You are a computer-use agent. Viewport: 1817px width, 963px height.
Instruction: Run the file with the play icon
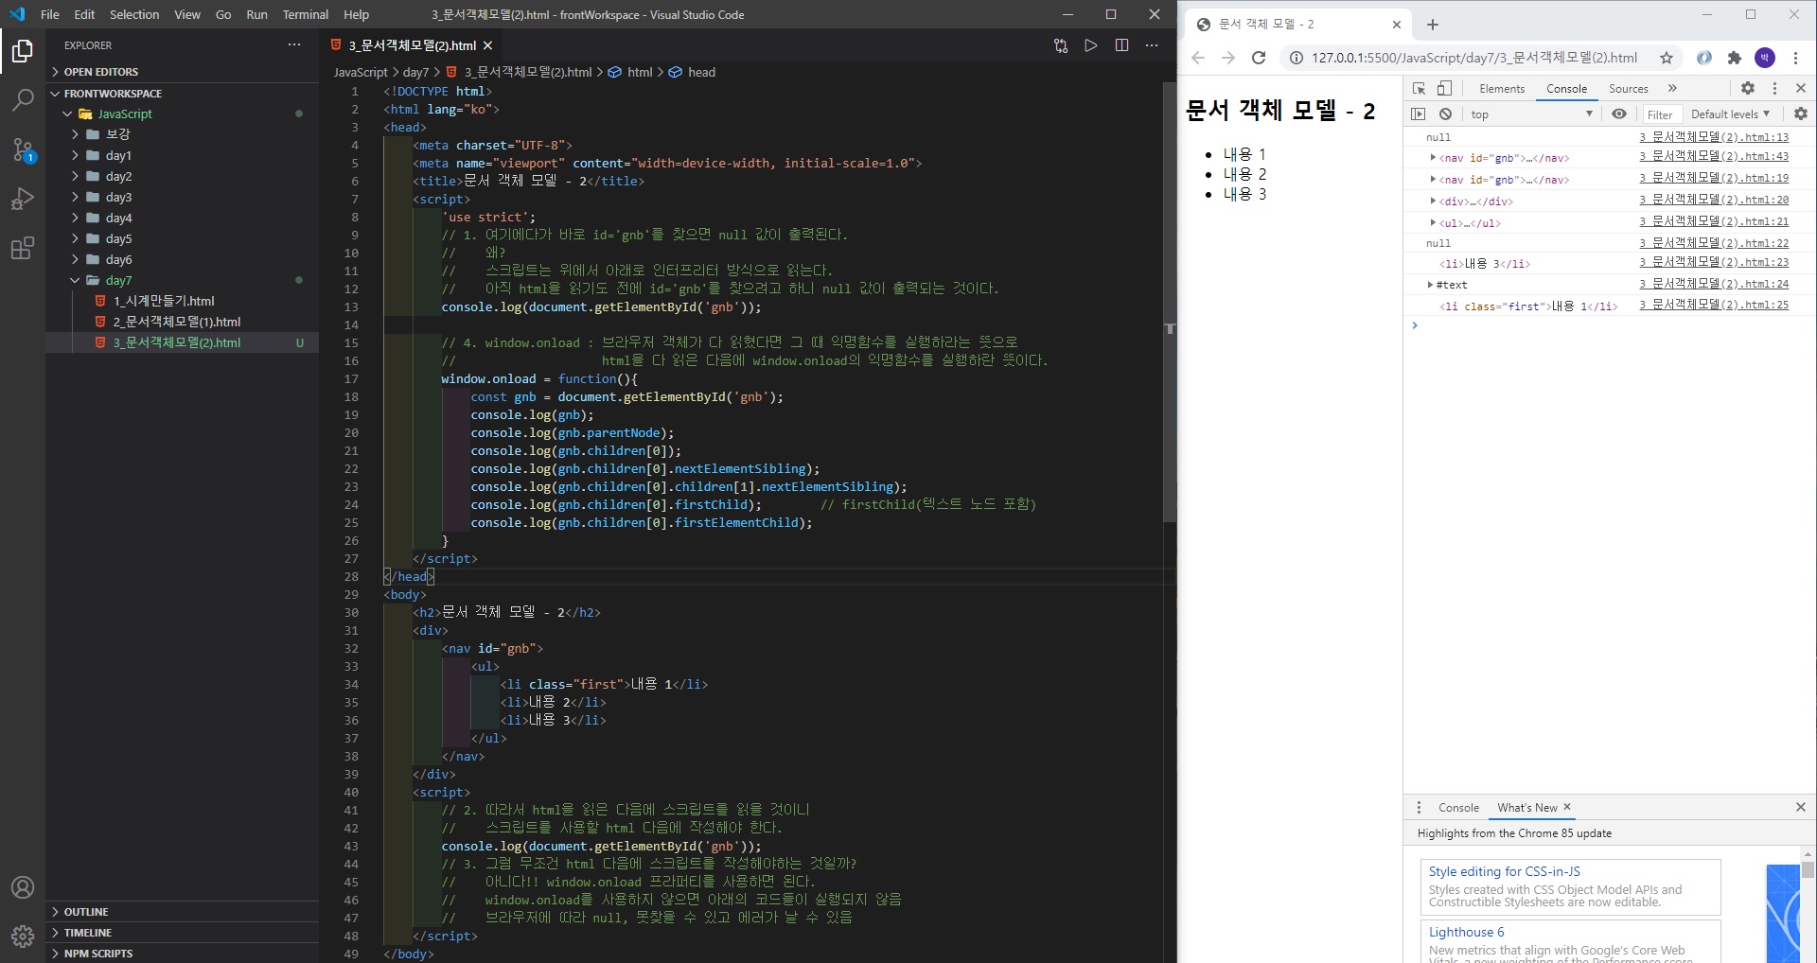[1091, 45]
